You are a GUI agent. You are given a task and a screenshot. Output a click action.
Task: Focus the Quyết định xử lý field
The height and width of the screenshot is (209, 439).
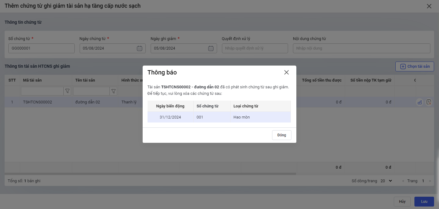(255, 48)
